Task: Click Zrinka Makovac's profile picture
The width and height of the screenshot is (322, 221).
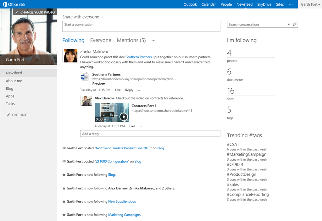Action: pos(70,55)
